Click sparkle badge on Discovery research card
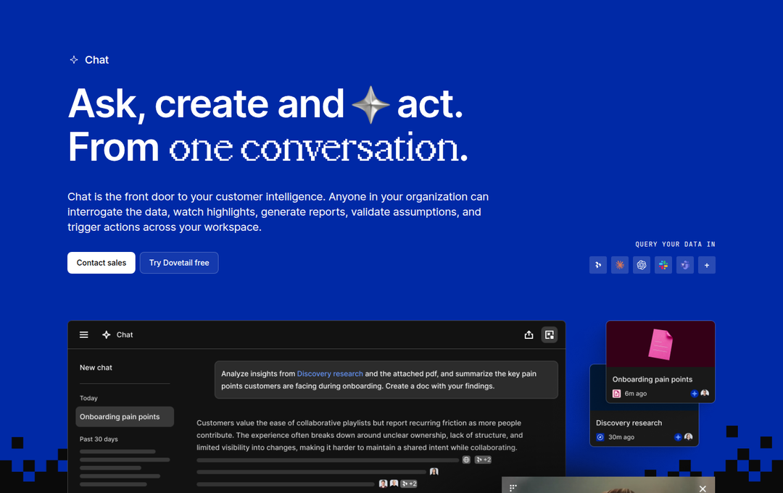Screen dimensions: 783x493 678,437
